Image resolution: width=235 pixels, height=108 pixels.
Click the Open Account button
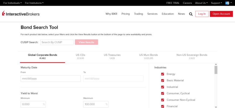[x=221, y=14]
